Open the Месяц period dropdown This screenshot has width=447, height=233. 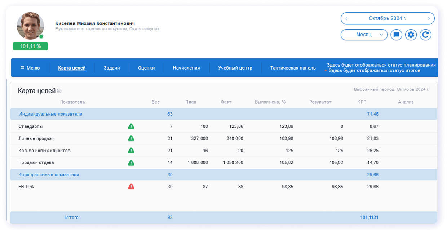click(364, 35)
